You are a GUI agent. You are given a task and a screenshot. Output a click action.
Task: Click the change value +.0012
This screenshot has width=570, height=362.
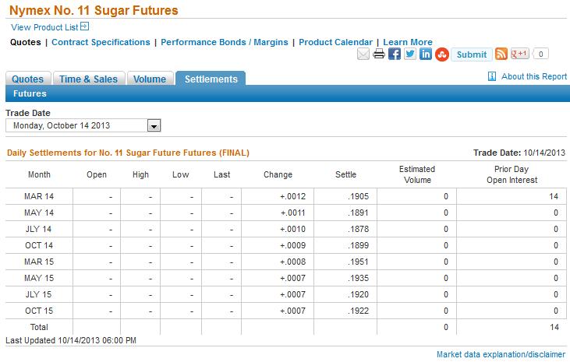pyautogui.click(x=292, y=196)
